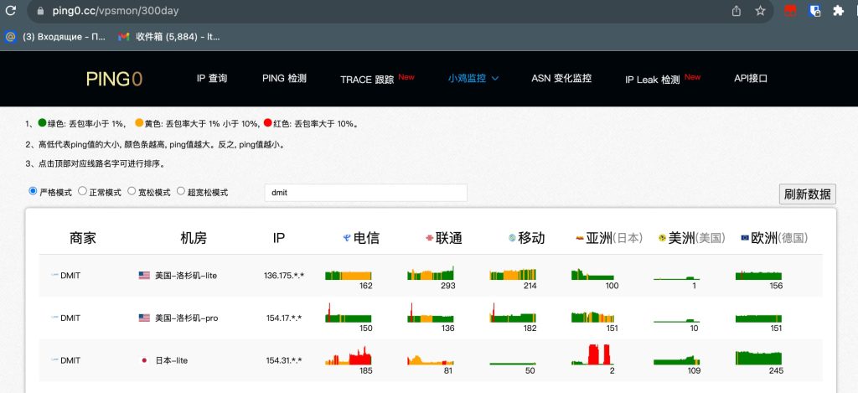Screen dimensions: 858x393
Task: Open PING 检测 menu item
Action: 284,78
